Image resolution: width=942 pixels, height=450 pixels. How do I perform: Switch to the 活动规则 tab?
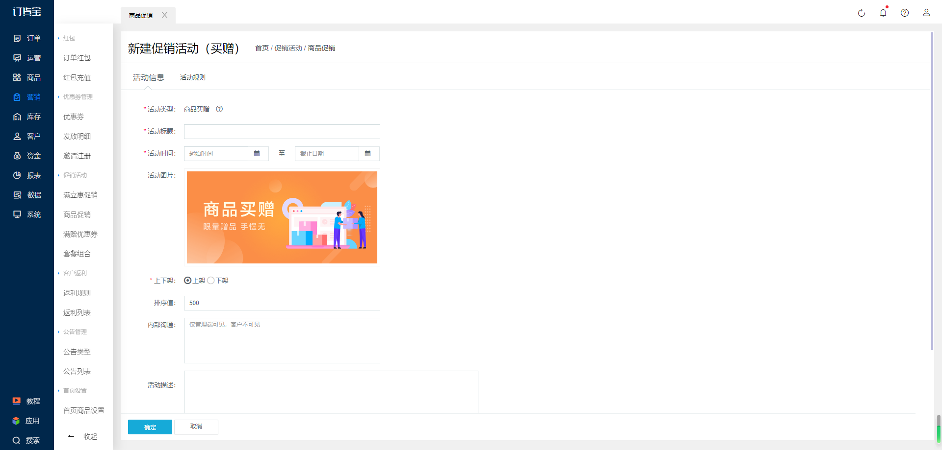pyautogui.click(x=193, y=77)
